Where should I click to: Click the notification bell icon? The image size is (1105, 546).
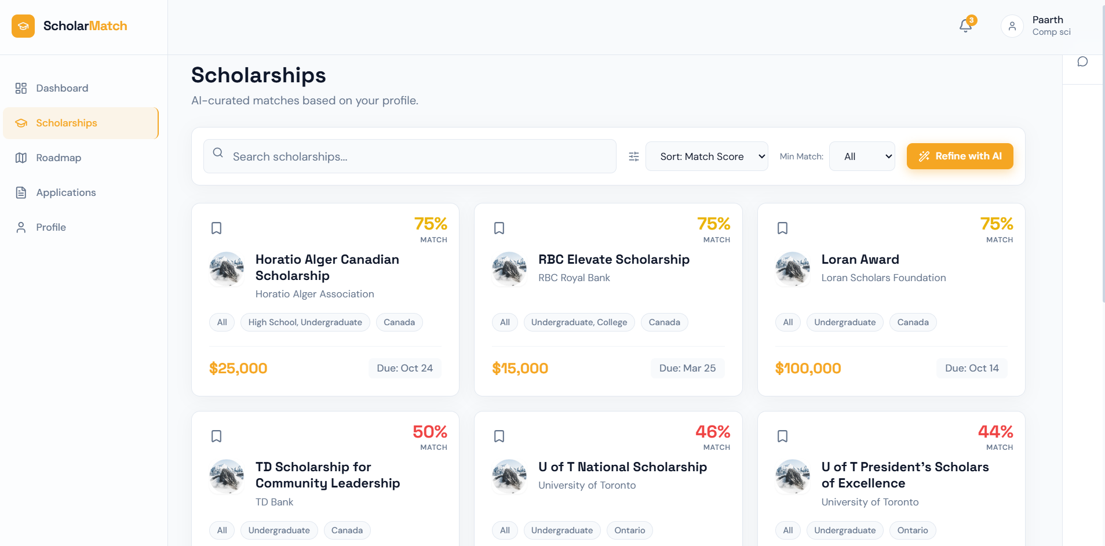tap(965, 26)
